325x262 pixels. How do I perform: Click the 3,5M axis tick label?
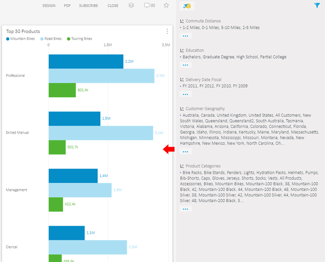click(166, 45)
